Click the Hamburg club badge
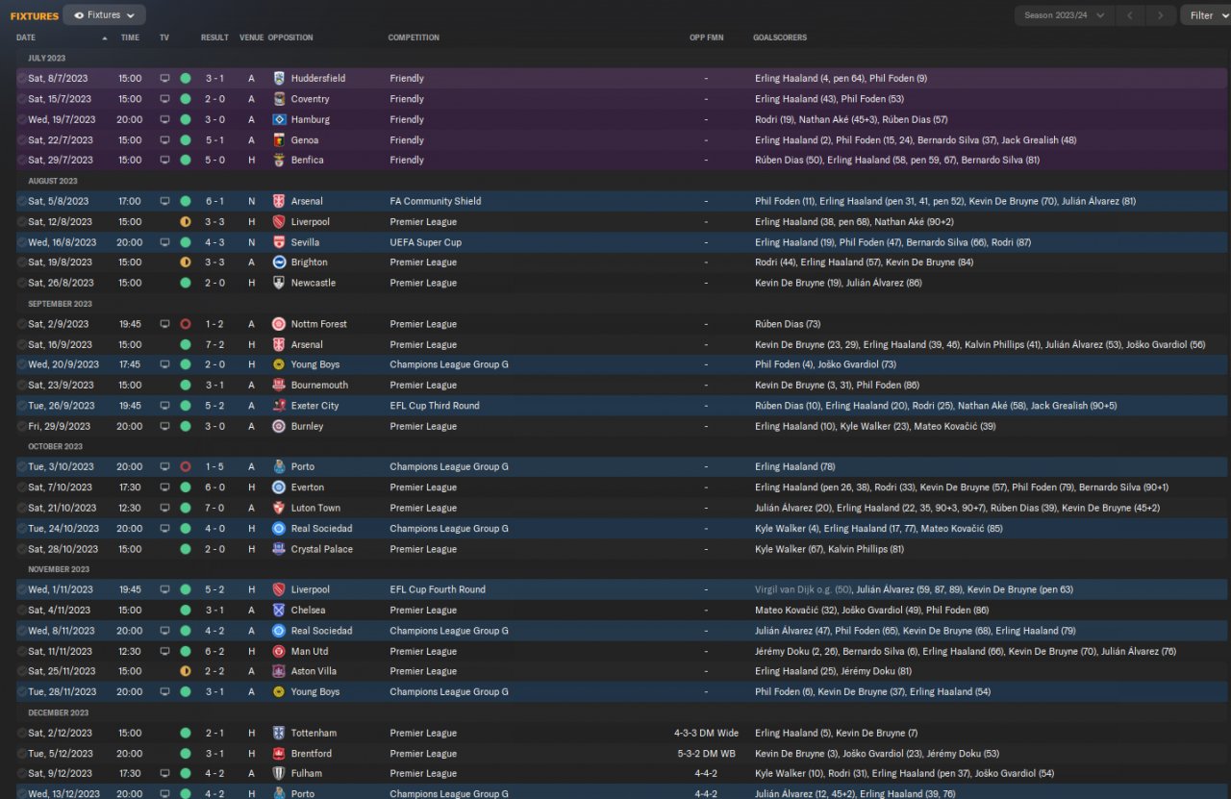The width and height of the screenshot is (1231, 799). click(279, 120)
